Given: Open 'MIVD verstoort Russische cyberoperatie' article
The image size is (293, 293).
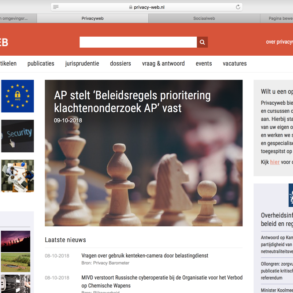Looking at the screenshot, I should [162, 281].
